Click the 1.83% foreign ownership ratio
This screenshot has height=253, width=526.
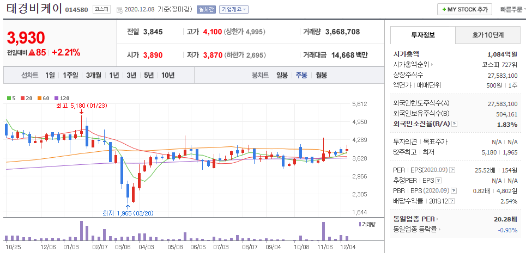[x=506, y=125]
